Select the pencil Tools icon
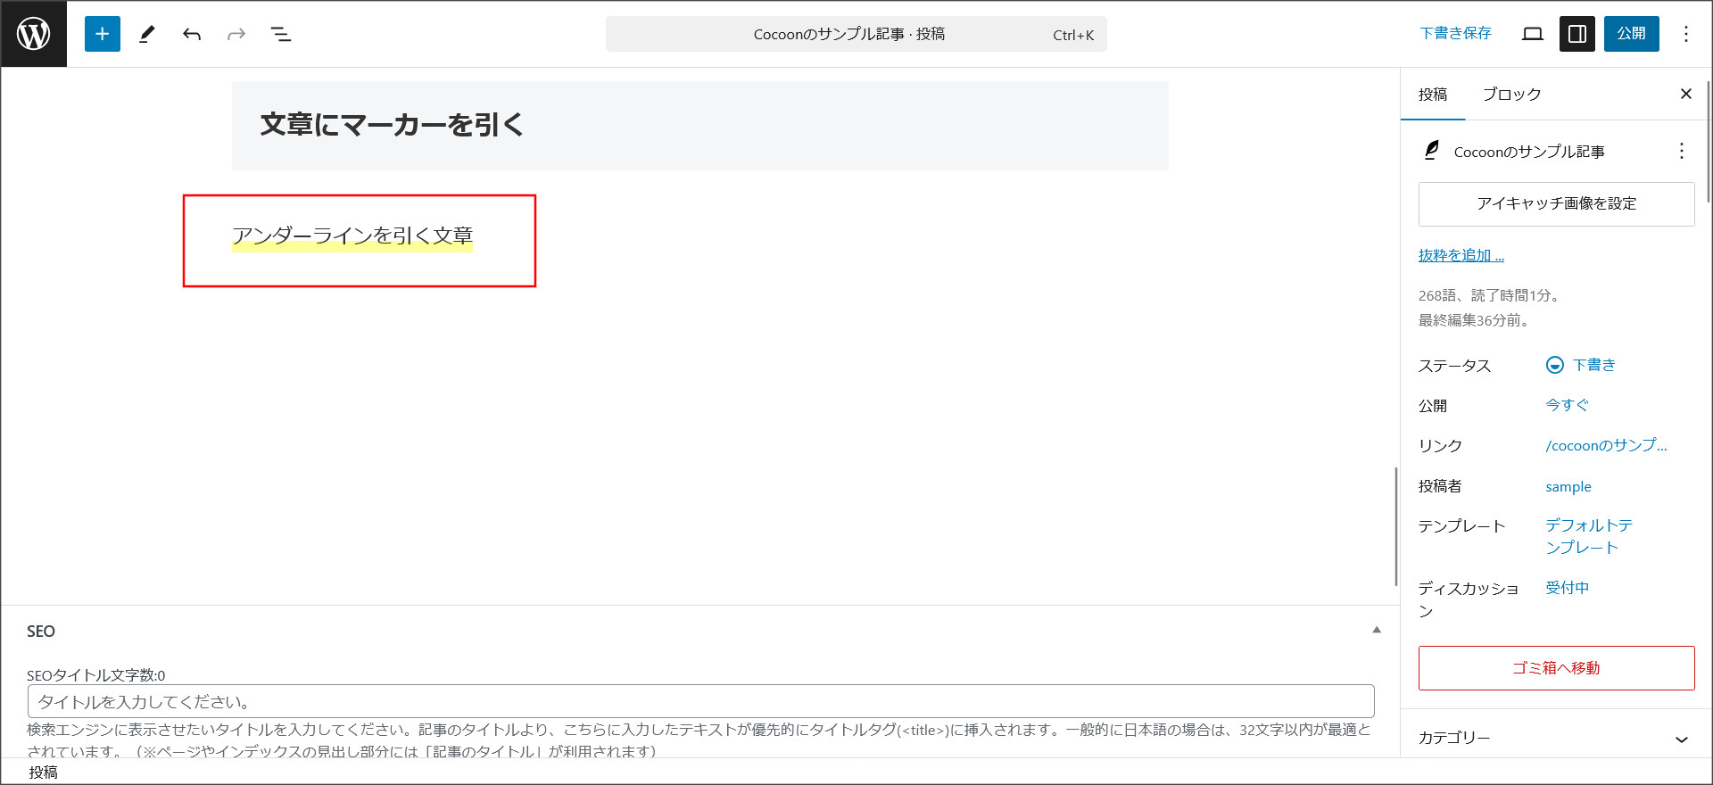The image size is (1713, 785). coord(147,34)
